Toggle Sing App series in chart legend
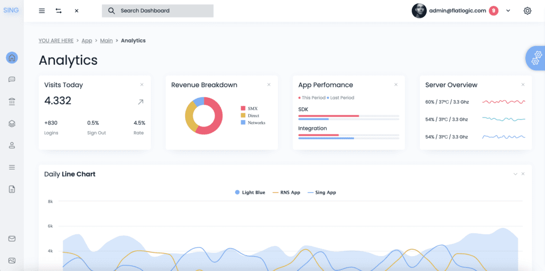Viewport: 545px width, 271px height. [322, 192]
